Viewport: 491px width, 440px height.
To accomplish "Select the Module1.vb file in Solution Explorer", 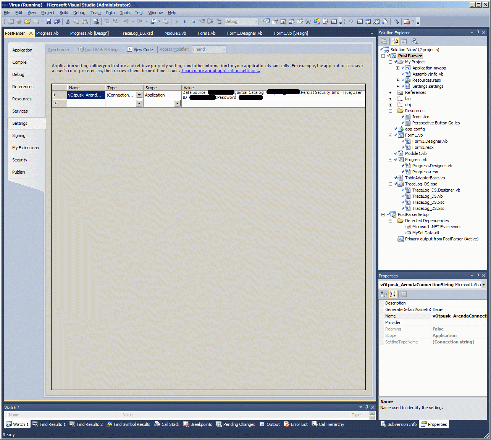I will coord(416,153).
